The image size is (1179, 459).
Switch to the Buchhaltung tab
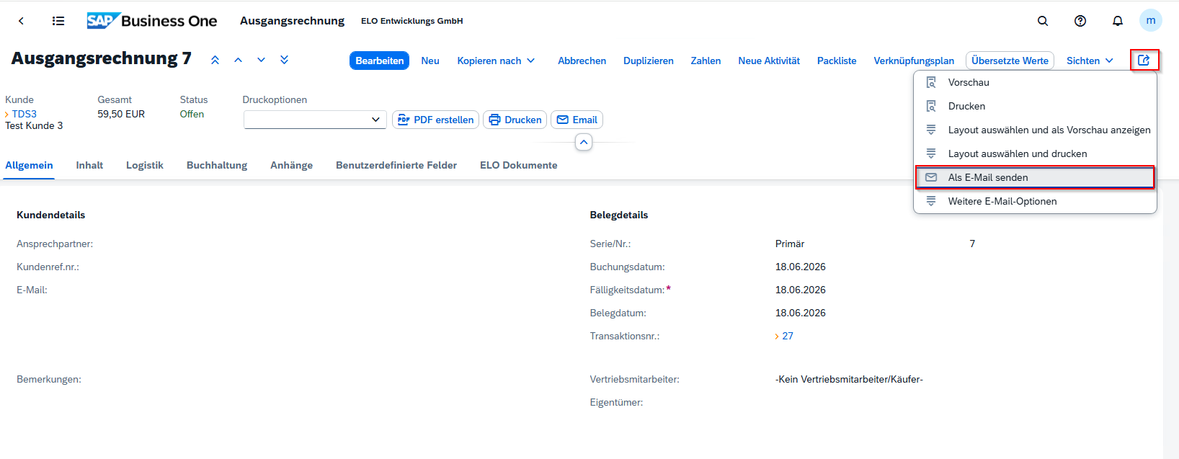coord(217,165)
